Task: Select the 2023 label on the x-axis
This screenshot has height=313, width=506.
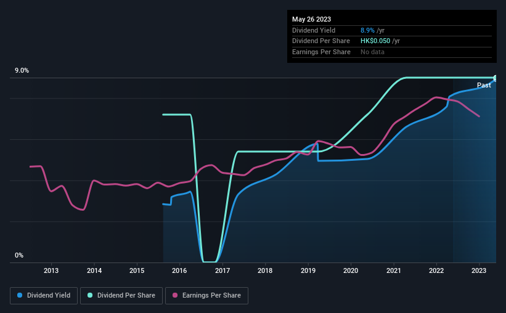Action: pos(479,270)
